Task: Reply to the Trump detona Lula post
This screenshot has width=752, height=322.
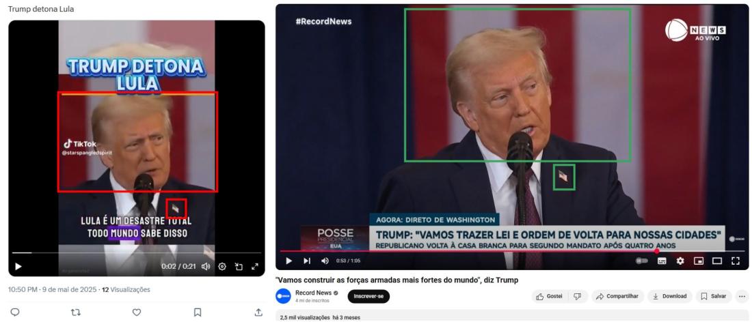Action: tap(15, 312)
